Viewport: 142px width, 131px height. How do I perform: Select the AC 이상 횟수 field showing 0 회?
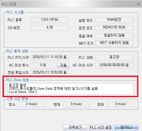(x=43, y=65)
